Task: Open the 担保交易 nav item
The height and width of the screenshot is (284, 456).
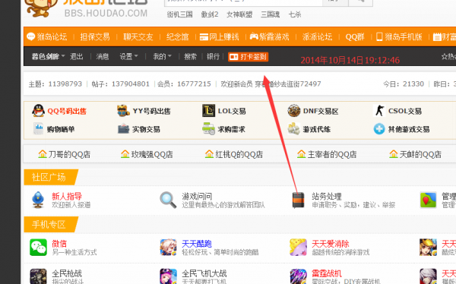Action: click(95, 37)
